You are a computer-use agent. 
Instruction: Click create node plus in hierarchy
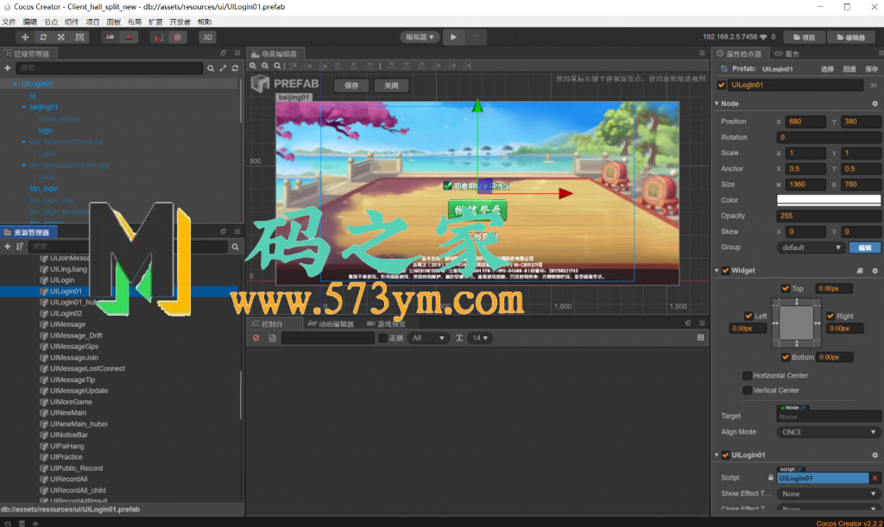7,68
